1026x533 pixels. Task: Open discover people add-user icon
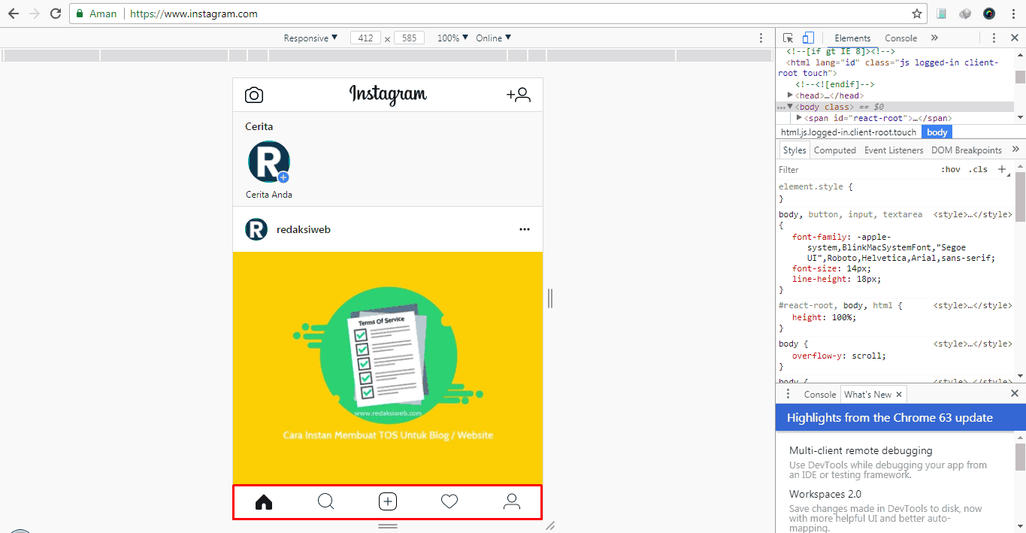pos(519,95)
